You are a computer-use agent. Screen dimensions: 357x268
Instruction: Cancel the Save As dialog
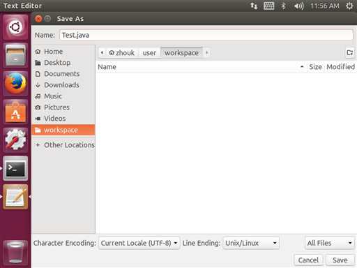pos(309,260)
